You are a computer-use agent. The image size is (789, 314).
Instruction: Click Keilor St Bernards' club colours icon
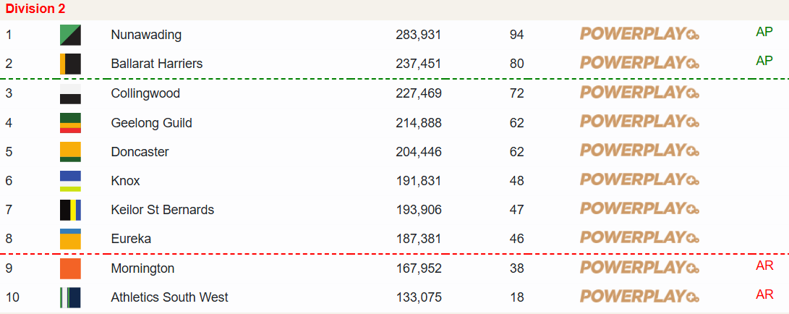pyautogui.click(x=70, y=210)
